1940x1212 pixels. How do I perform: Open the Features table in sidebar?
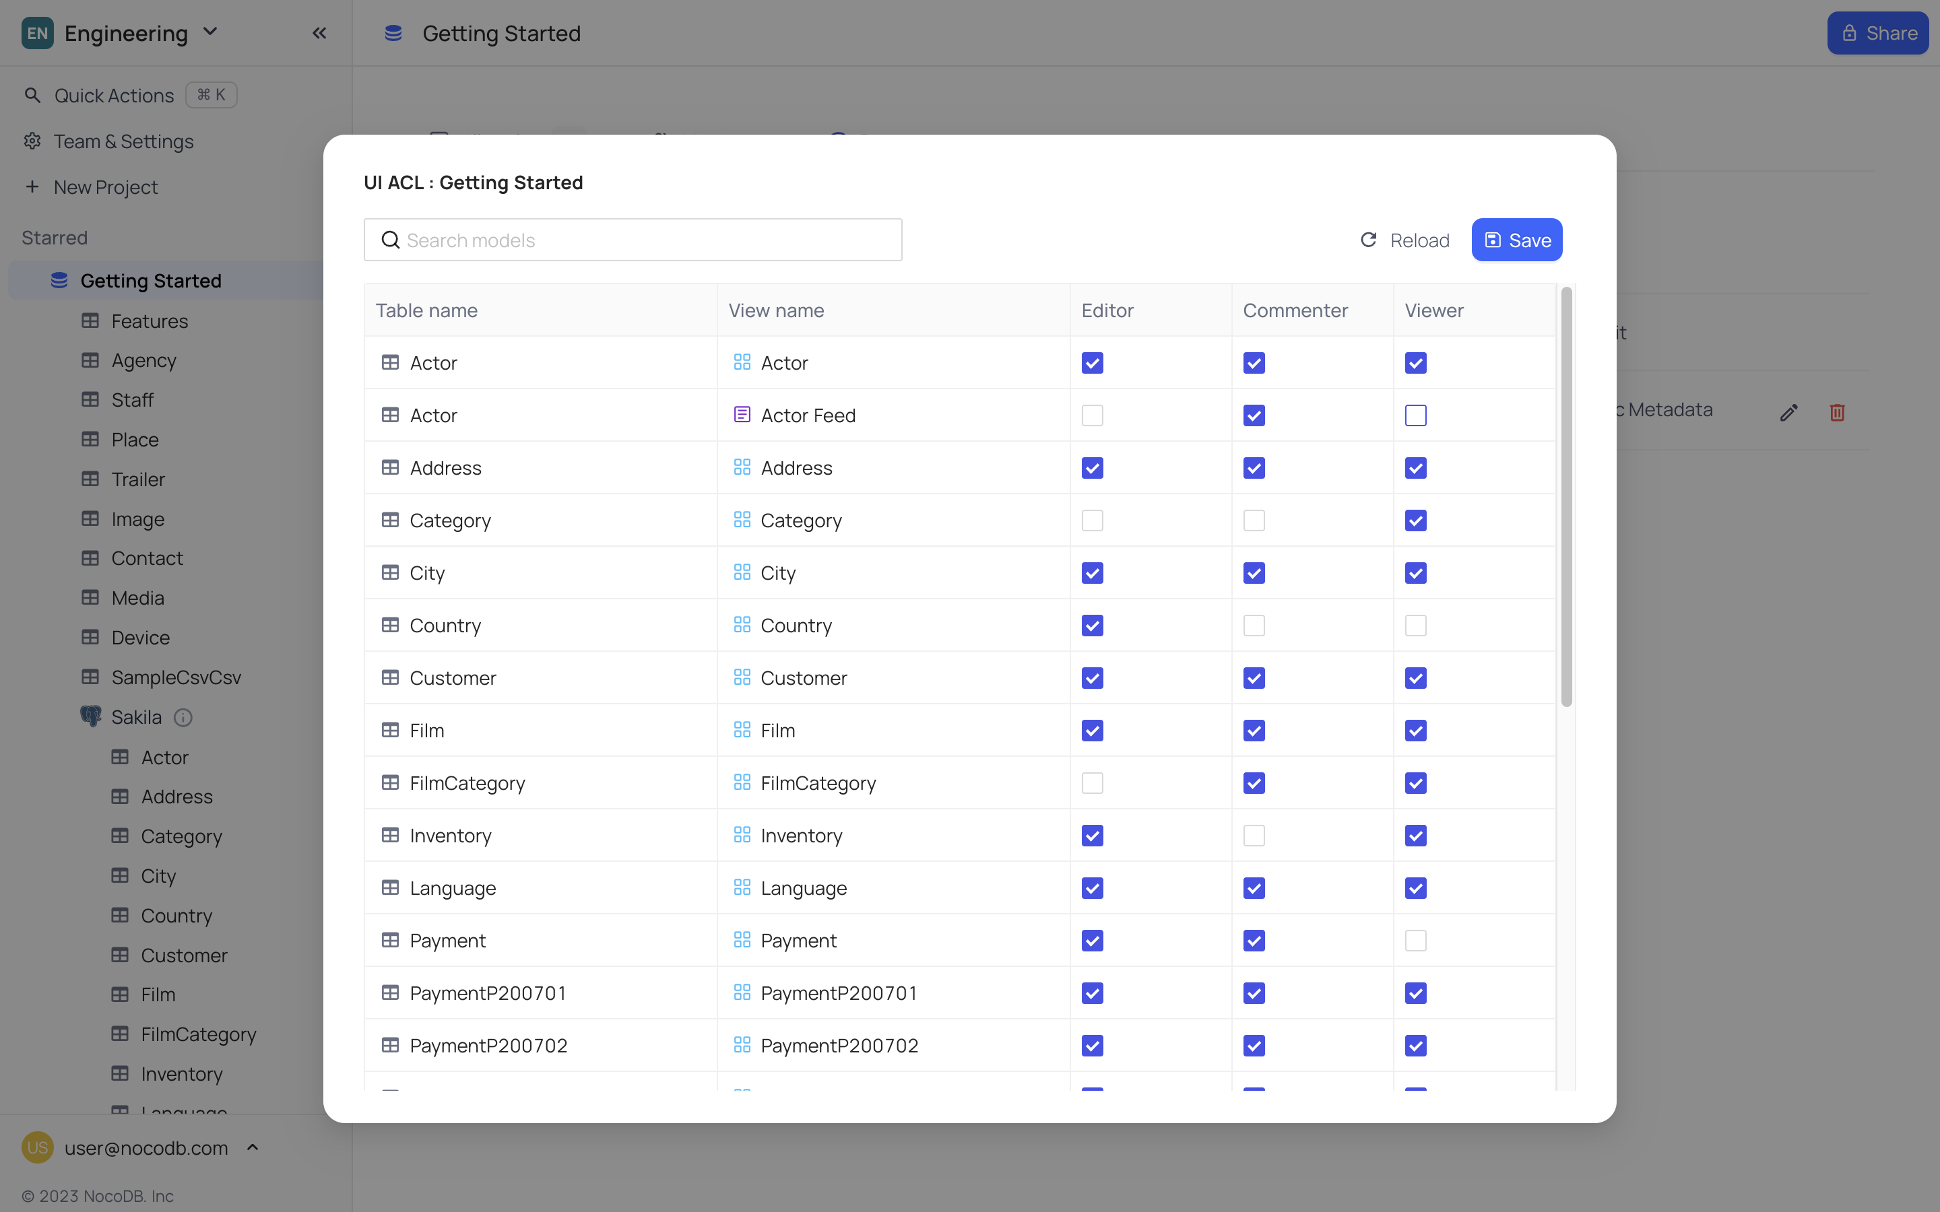tap(149, 321)
